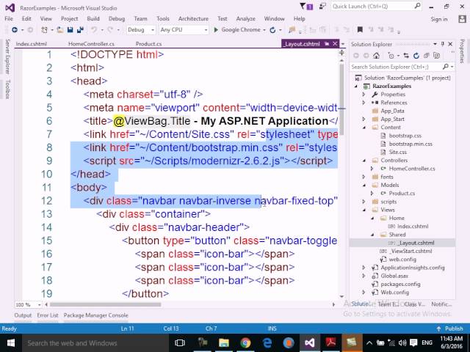The height and width of the screenshot is (352, 470).
Task: Click the editor vertical scrollbar thumb
Action: point(341,99)
